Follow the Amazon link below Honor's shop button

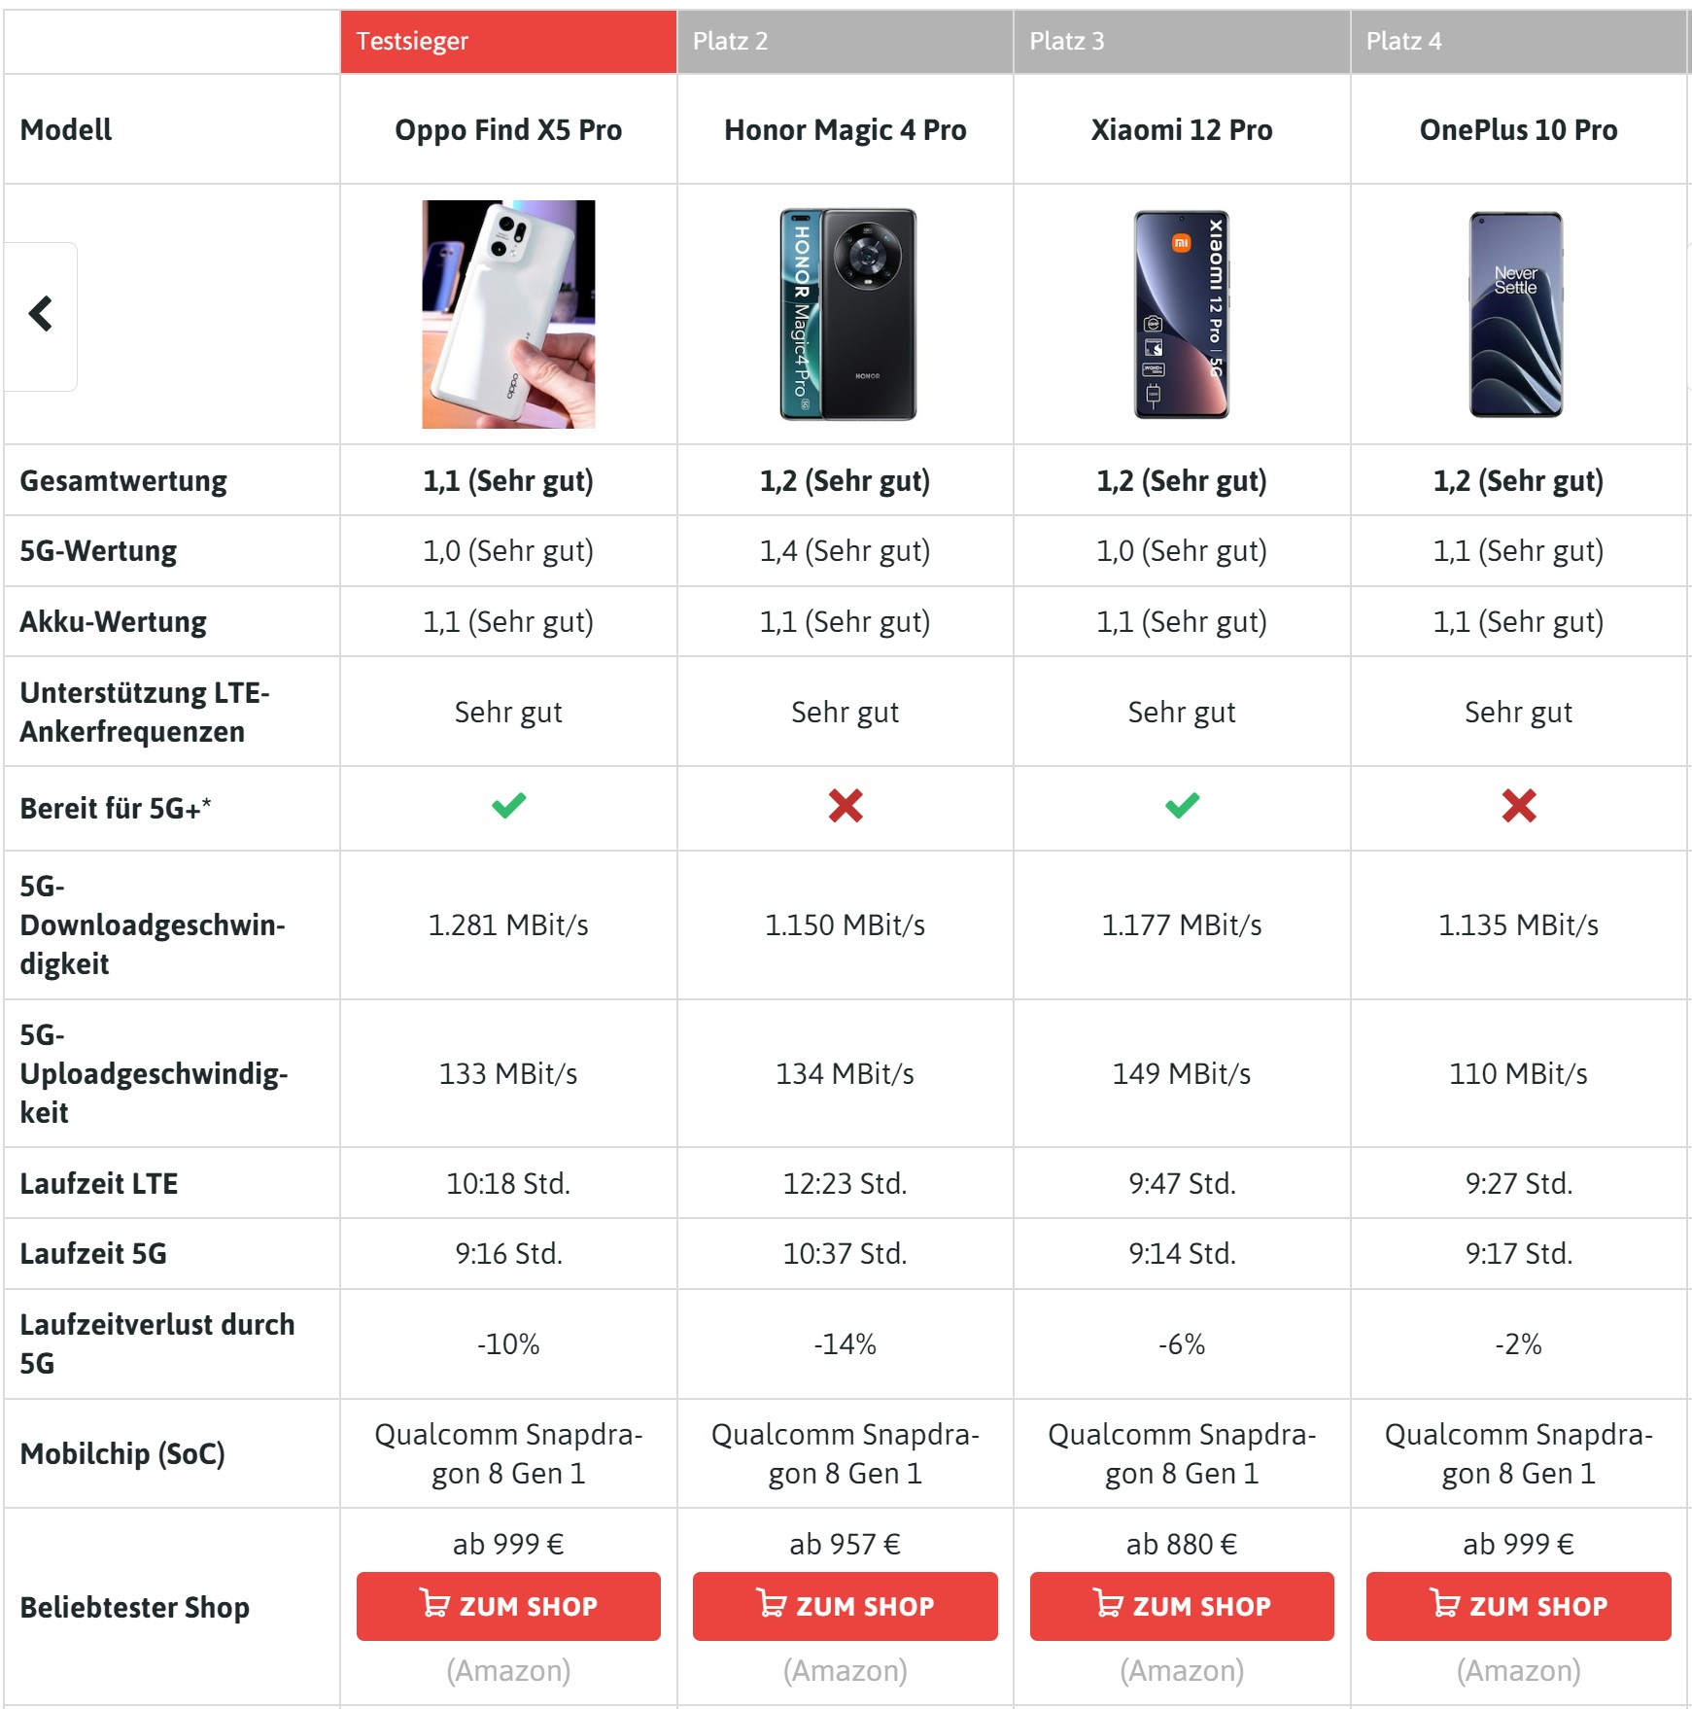tap(845, 1671)
